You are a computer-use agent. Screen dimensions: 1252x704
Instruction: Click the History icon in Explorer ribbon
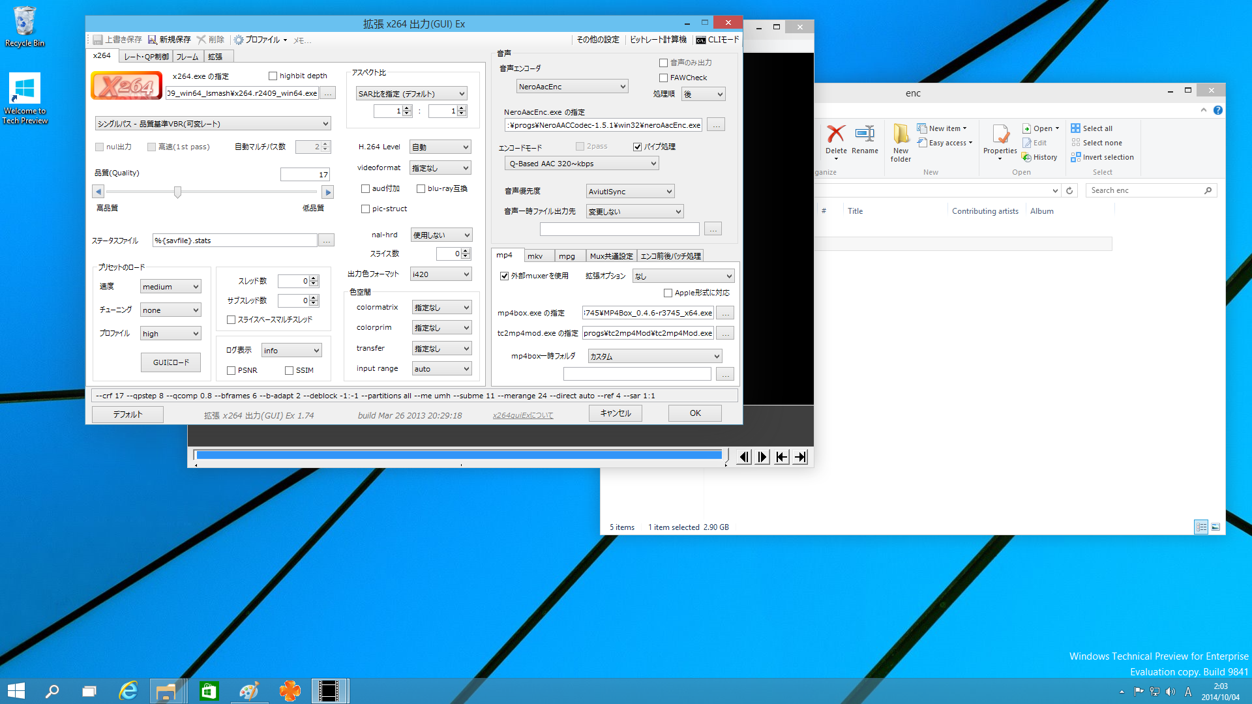1026,157
